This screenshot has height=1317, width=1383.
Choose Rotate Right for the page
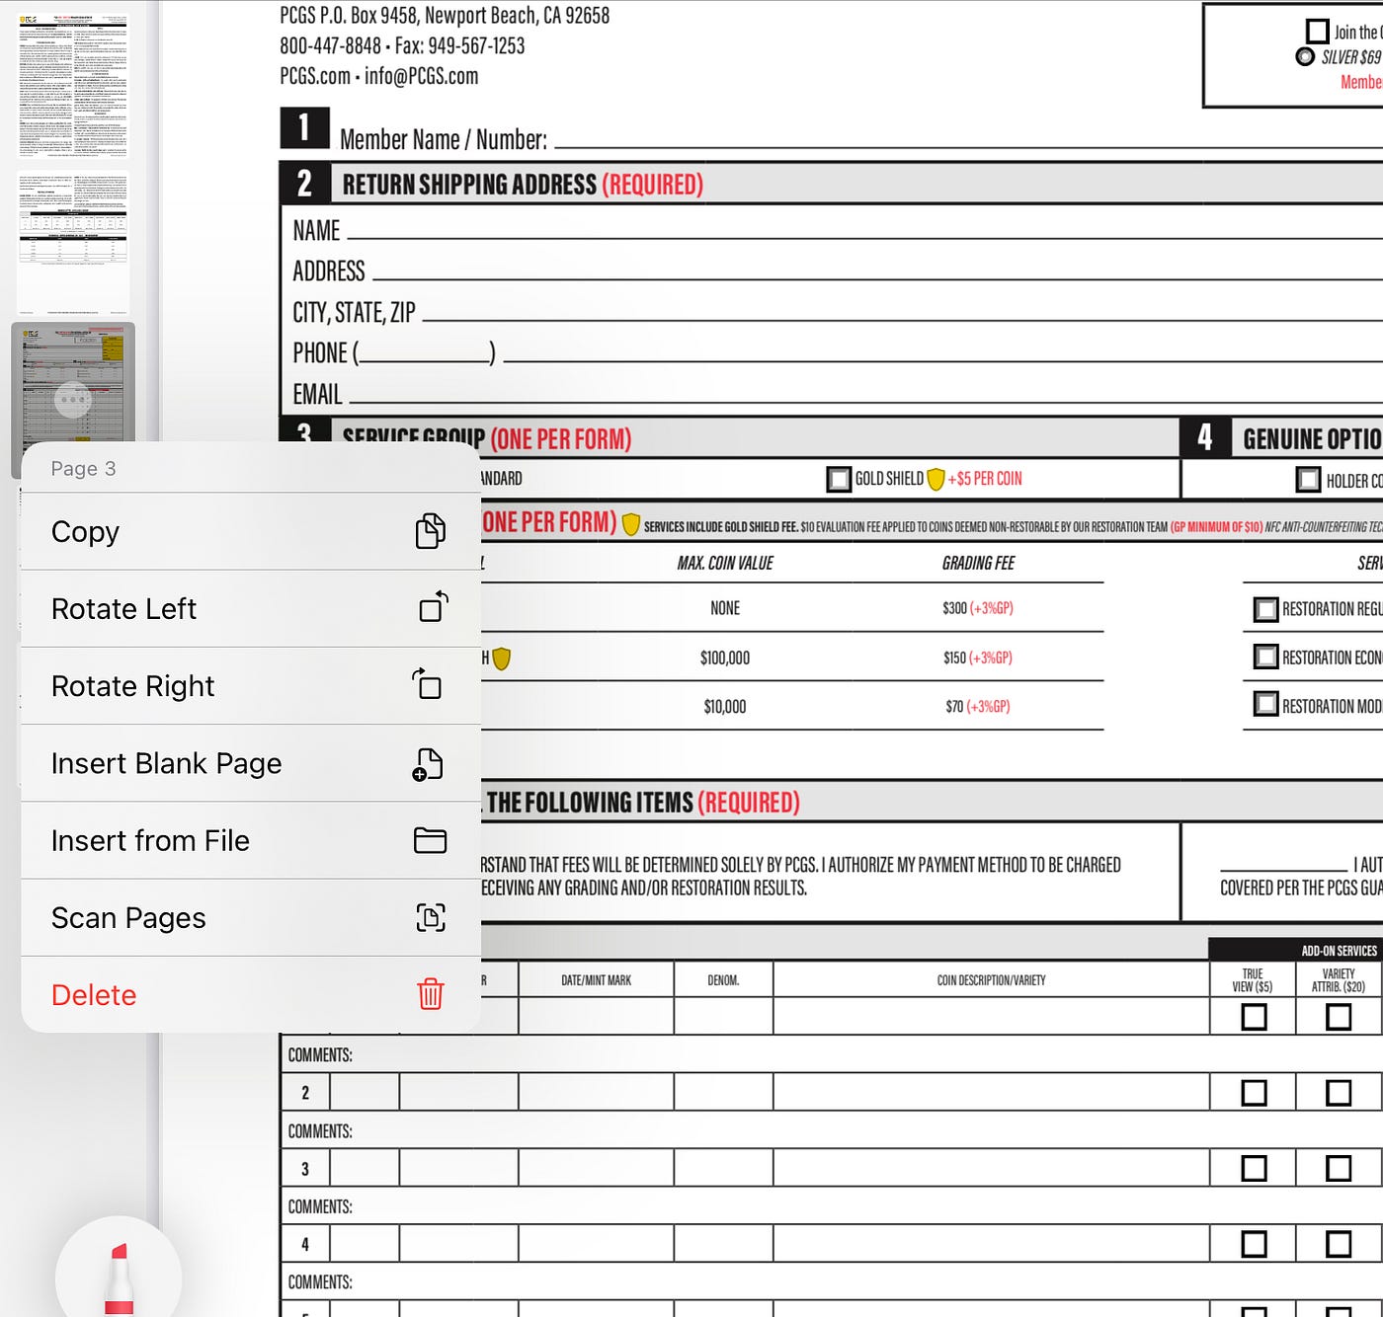(250, 685)
